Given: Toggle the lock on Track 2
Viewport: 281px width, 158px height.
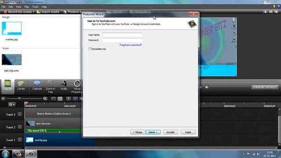Looking at the screenshot, I should 20,127.
